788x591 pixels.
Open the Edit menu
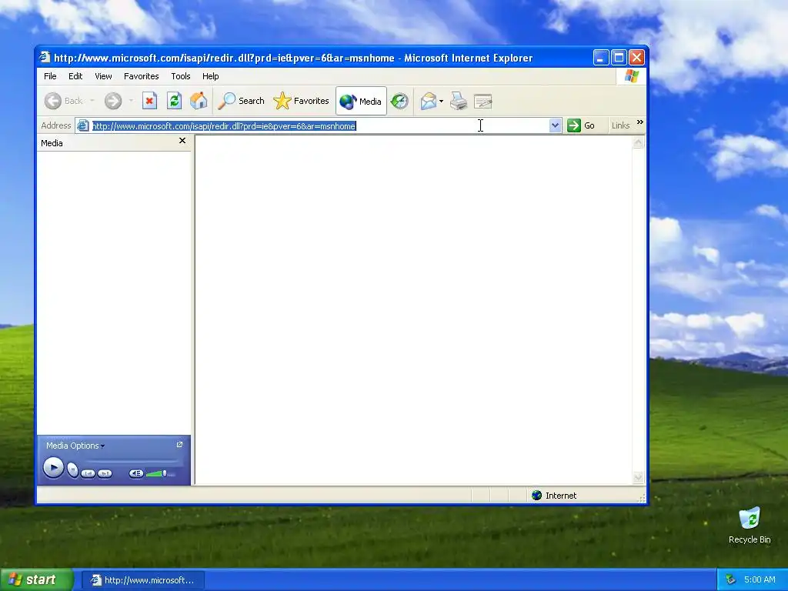75,76
